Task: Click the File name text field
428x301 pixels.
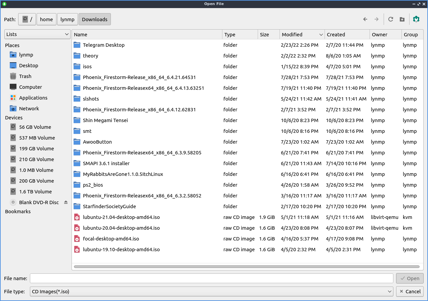Action: pyautogui.click(x=211, y=278)
